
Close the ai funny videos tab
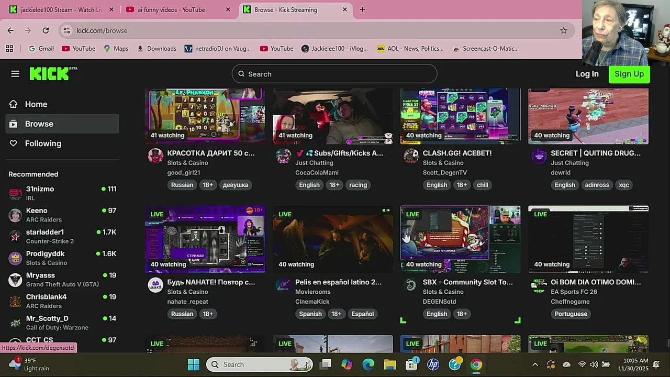click(x=228, y=9)
